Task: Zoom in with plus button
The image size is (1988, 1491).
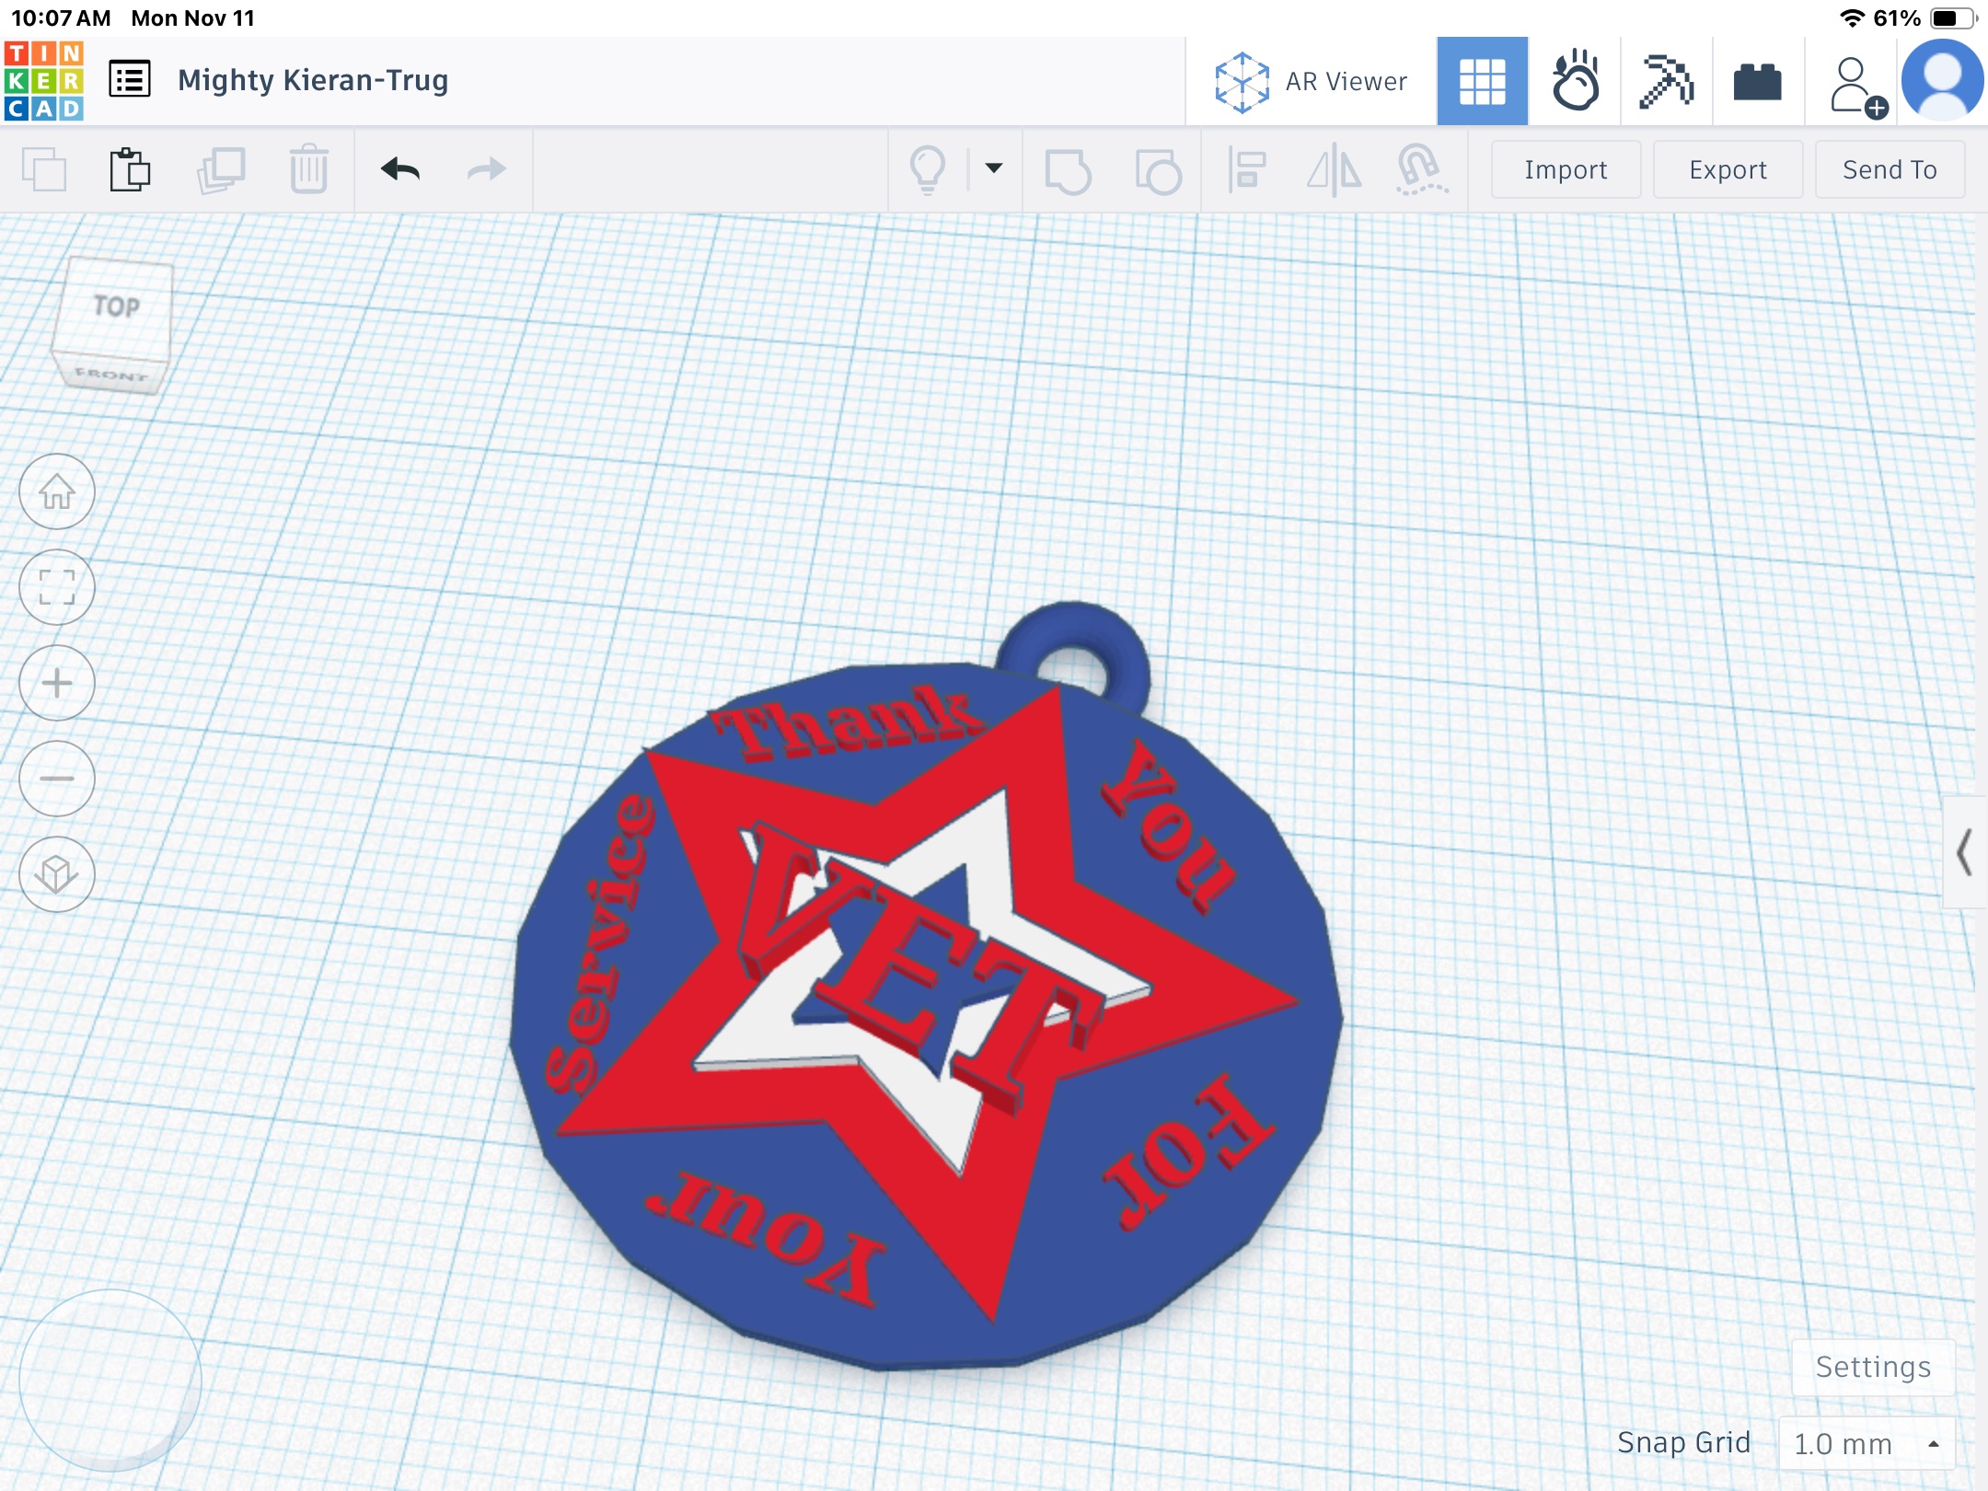Action: click(x=57, y=683)
